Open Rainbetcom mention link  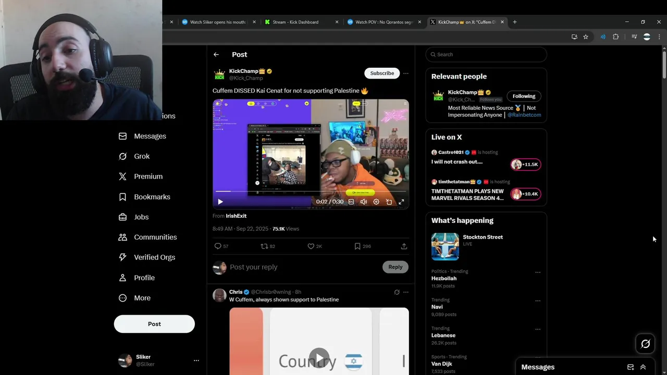[x=524, y=115]
